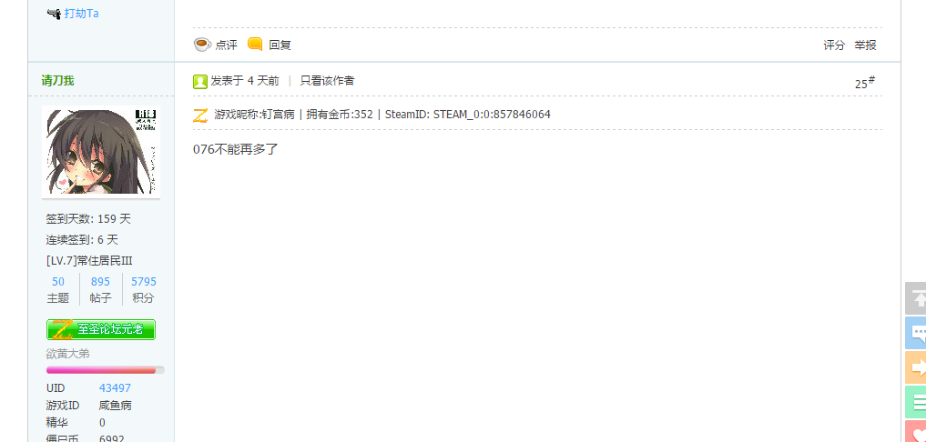
Task: Click the orange speech bubble 回复 icon
Action: click(x=255, y=45)
